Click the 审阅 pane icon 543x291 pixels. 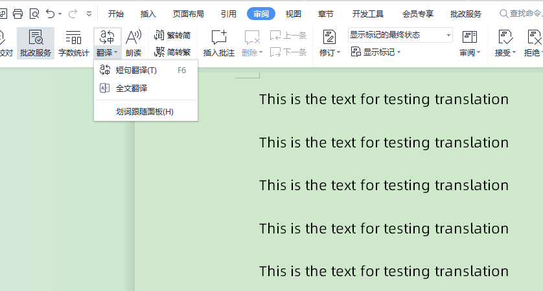pos(470,37)
